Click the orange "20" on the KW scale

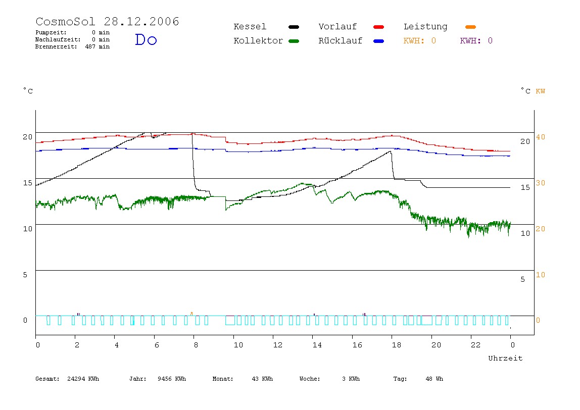tap(541, 229)
